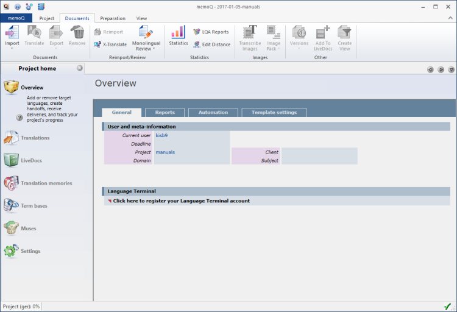The width and height of the screenshot is (457, 312).
Task: Go to previous tab with left arrow
Action: point(430,69)
